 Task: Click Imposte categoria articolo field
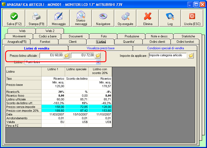point(168,55)
